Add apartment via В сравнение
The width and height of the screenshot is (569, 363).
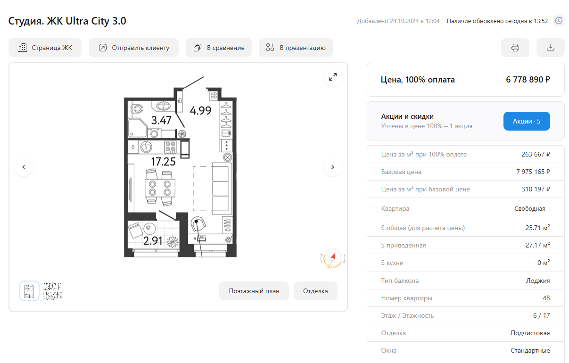[x=219, y=48]
